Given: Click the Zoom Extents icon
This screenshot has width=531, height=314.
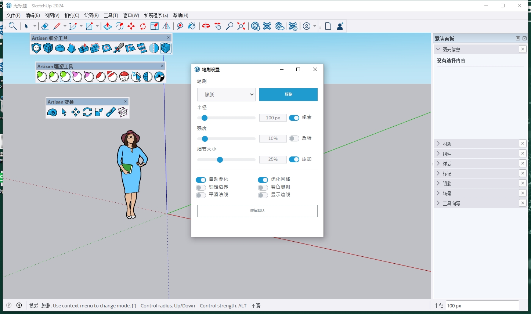Looking at the screenshot, I should 241,26.
